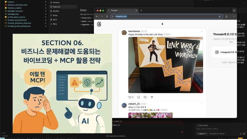Attach image with chat image icon
Screen dimensions: 247x139
pos(240,134)
